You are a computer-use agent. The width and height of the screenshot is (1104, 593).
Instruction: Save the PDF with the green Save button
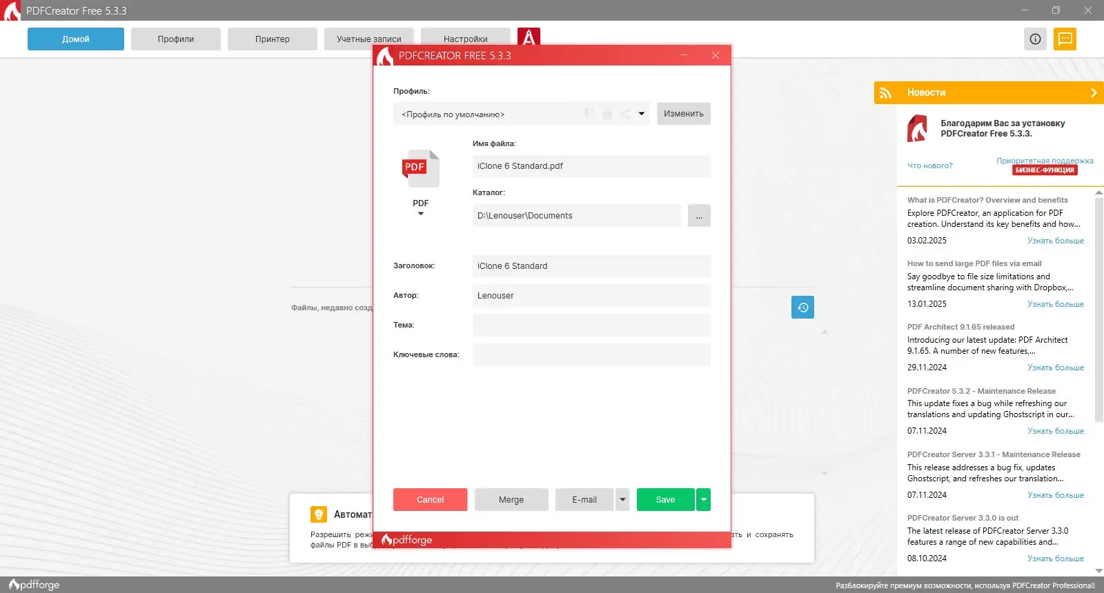(666, 499)
